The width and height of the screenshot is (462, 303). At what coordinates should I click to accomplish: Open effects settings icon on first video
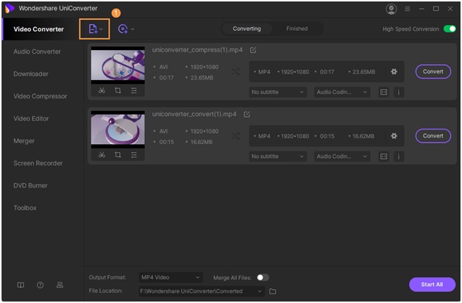[134, 90]
